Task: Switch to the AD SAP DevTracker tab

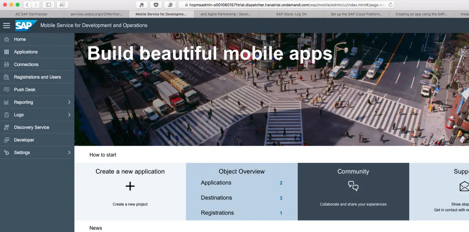Action: 32,14
